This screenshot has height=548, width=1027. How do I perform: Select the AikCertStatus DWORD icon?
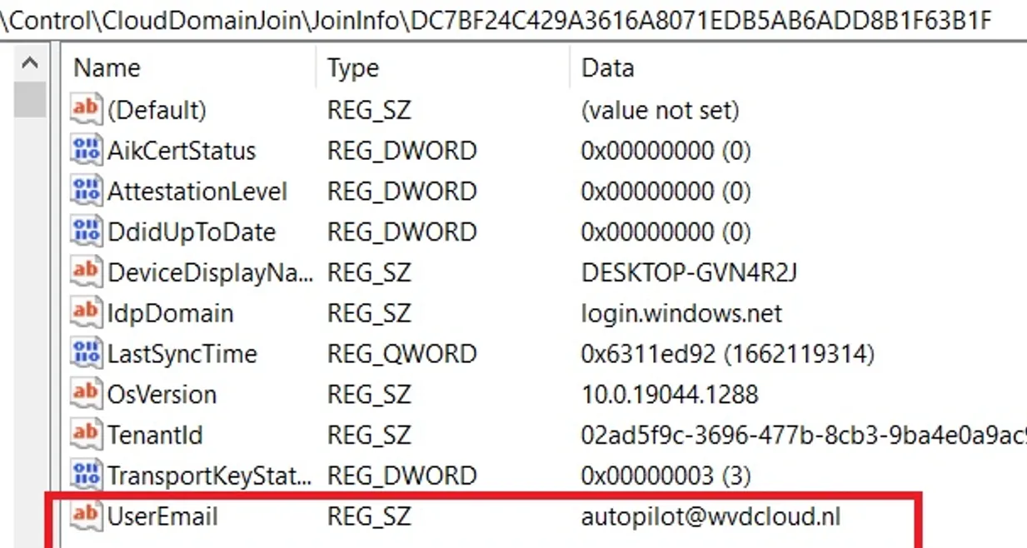click(x=86, y=150)
